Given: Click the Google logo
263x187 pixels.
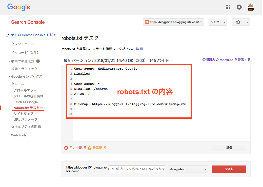Looking at the screenshot, I should click(19, 7).
